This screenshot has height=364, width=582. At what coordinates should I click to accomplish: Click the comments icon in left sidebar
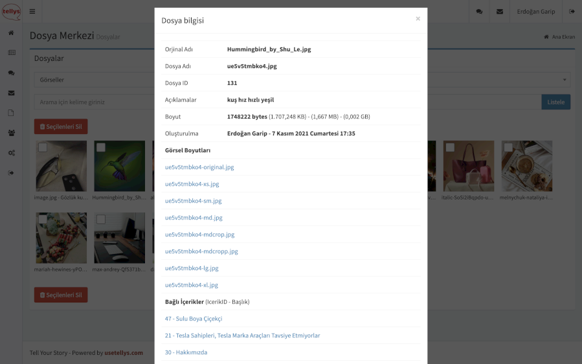tap(11, 73)
